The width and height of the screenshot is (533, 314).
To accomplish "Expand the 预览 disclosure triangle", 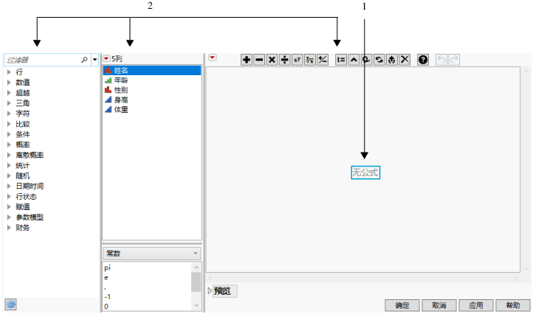I will click(210, 291).
